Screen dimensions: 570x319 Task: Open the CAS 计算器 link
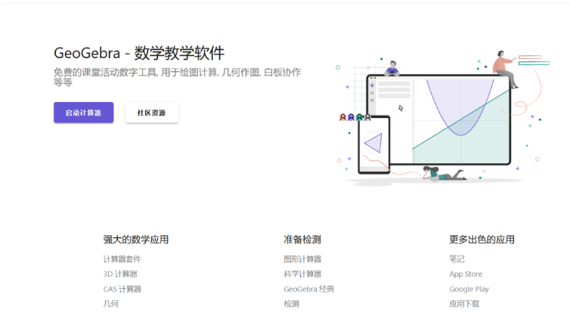pos(122,290)
